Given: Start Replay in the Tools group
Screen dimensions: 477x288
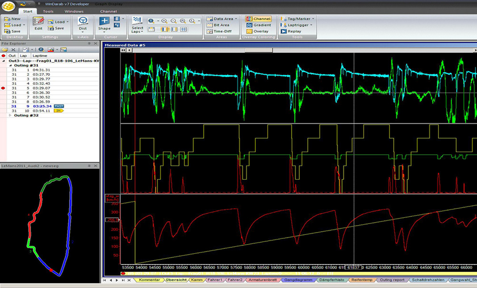Looking at the screenshot, I should coord(291,31).
